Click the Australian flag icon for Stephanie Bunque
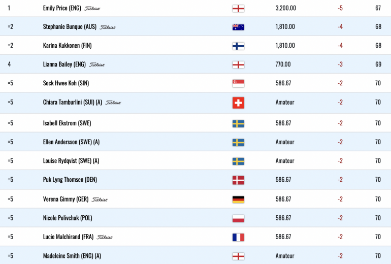The height and width of the screenshot is (264, 391). point(238,27)
